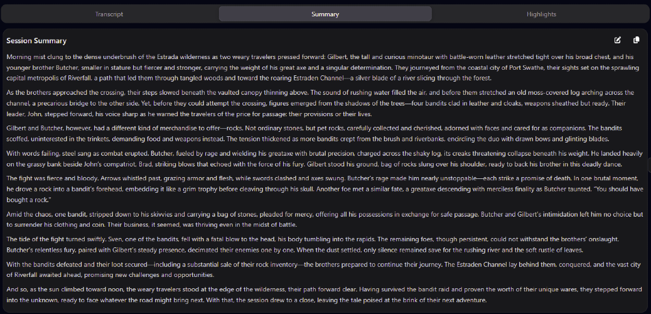The height and width of the screenshot is (314, 651).
Task: Click the paragraph starting "And so, as the sun"
Action: [325, 295]
